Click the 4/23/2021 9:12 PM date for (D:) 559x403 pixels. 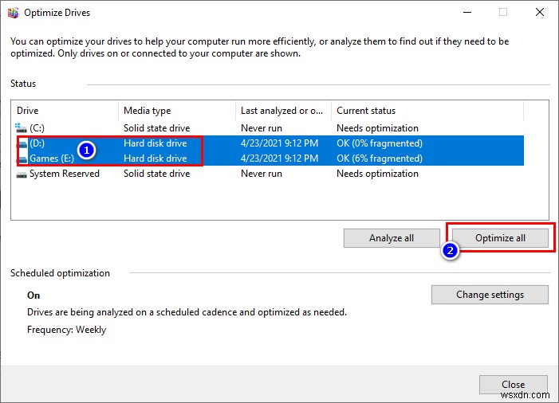click(x=279, y=143)
